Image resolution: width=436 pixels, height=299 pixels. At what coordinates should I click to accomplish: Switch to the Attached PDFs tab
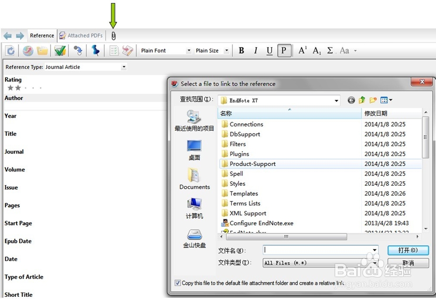pyautogui.click(x=82, y=36)
